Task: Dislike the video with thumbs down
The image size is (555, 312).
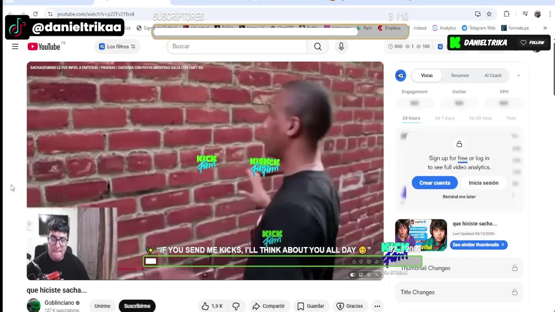Action: click(x=236, y=306)
